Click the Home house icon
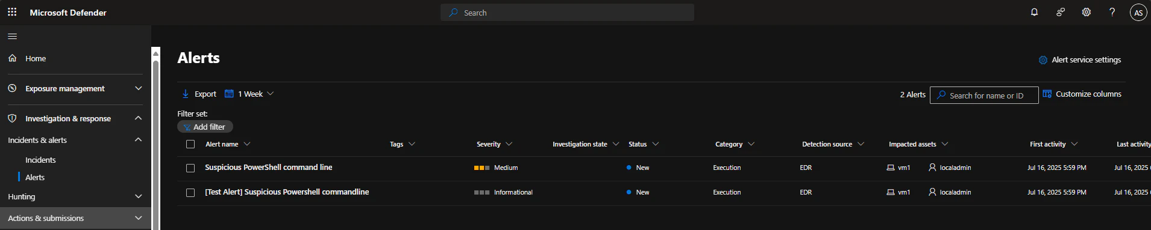1151x230 pixels. [x=12, y=58]
